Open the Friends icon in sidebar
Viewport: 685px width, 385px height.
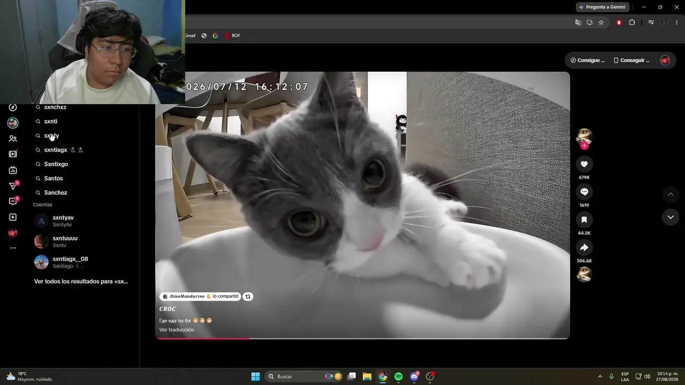click(13, 138)
